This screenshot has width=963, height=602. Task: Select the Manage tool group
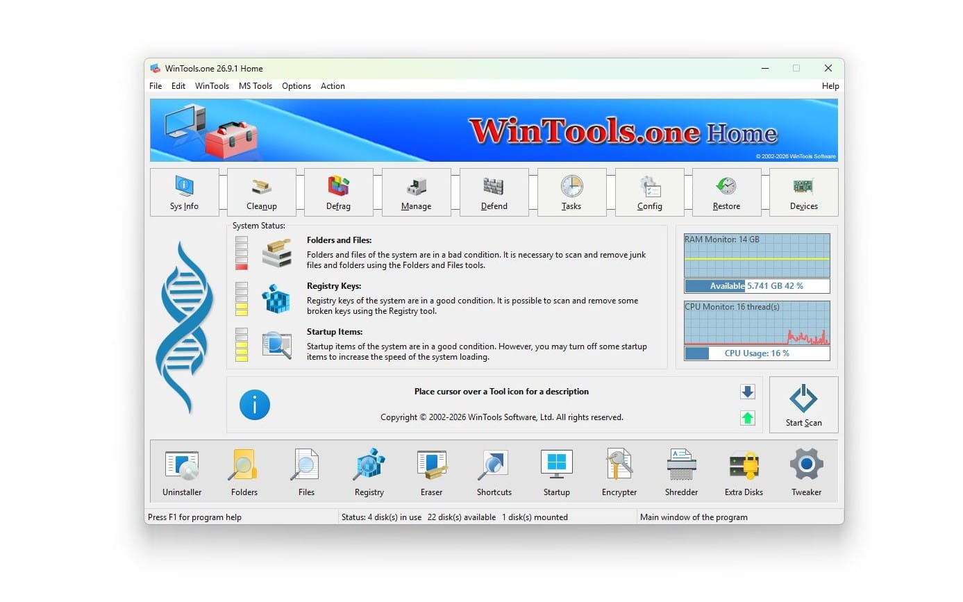click(417, 192)
